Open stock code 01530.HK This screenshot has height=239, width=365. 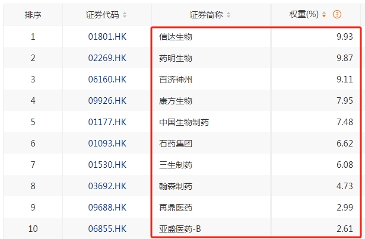pyautogui.click(x=107, y=165)
